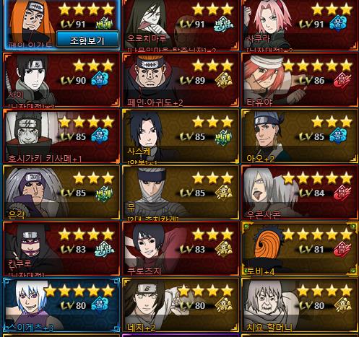Viewport: 359px width, 337px height.
Task: Click the wind element icon on 칸쿠로
Action: [104, 249]
